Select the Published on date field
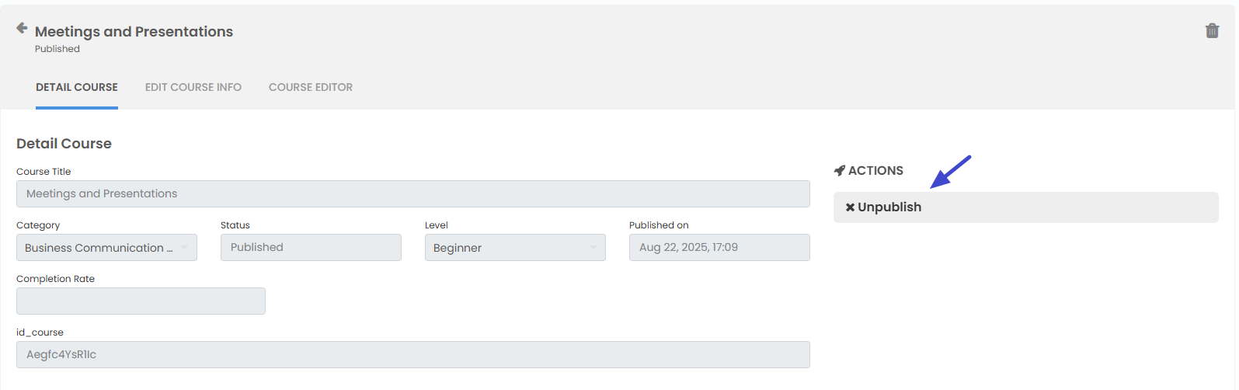 click(x=719, y=248)
